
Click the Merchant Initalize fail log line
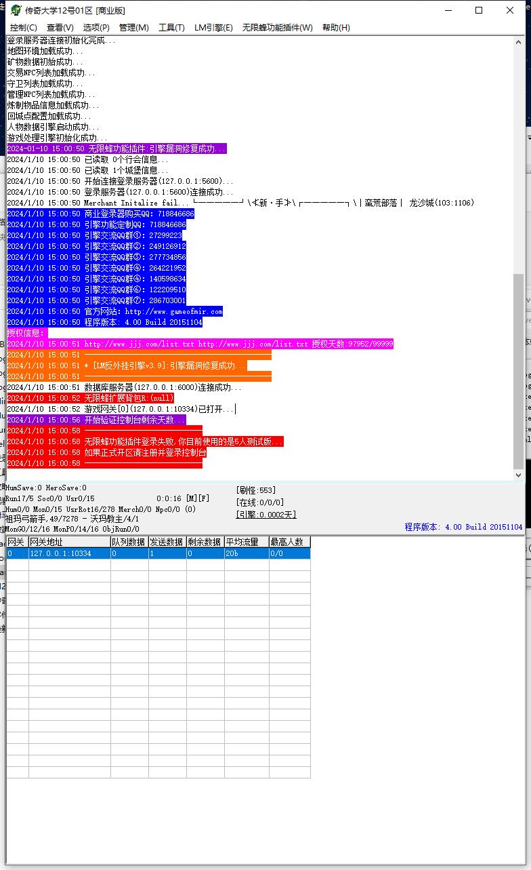240,203
